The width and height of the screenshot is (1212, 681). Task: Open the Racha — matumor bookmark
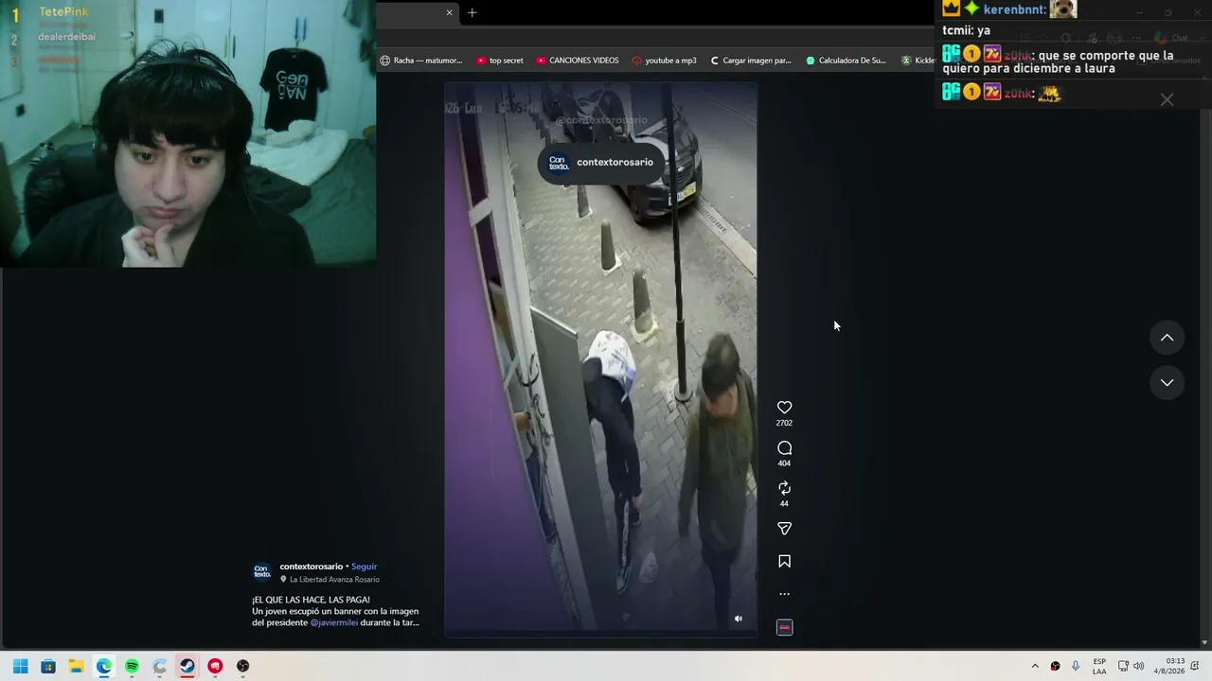421,61
